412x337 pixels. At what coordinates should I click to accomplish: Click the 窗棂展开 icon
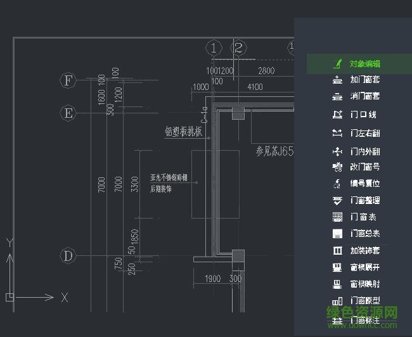337,267
